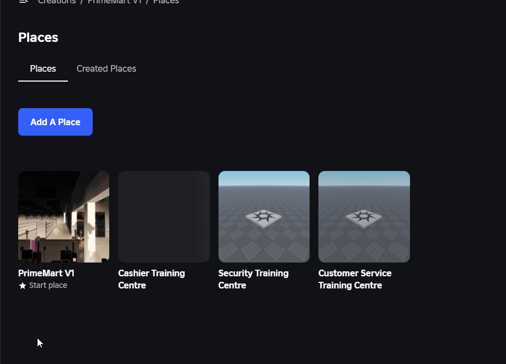Open the blank Cashier Training Centre thumbnail
The image size is (506, 364).
tap(164, 217)
